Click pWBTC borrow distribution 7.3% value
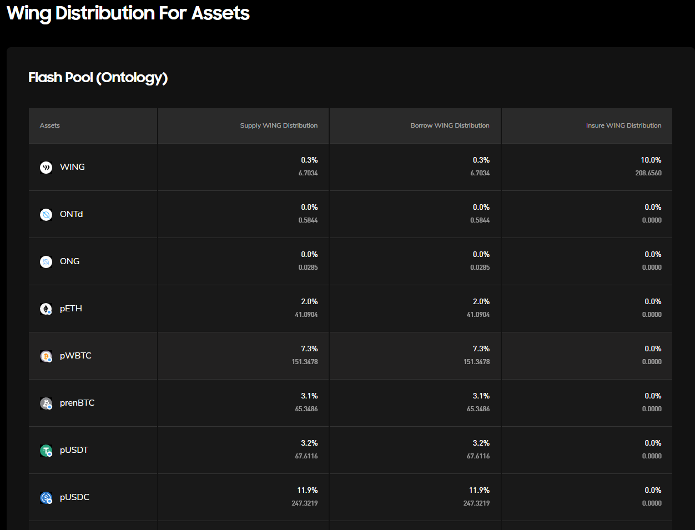695x530 pixels. click(x=481, y=349)
